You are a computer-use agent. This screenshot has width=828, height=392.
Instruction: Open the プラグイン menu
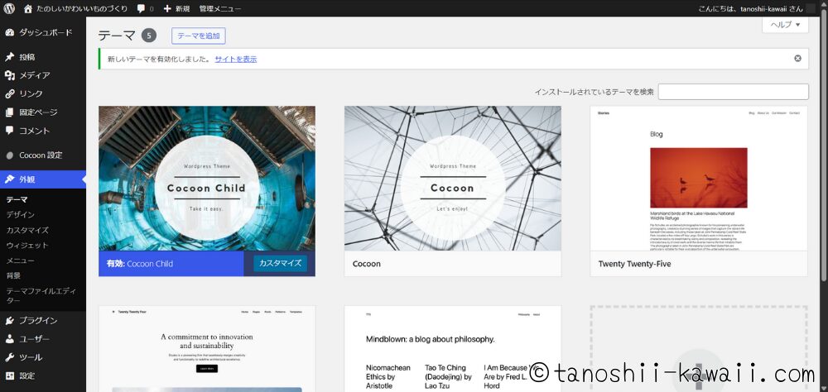(37, 321)
